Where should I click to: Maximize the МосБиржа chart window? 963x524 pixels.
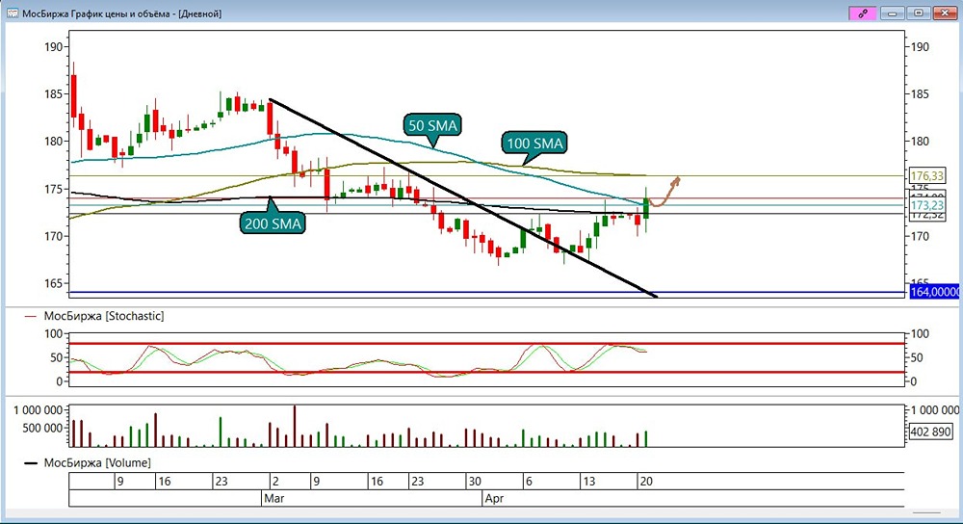[919, 13]
